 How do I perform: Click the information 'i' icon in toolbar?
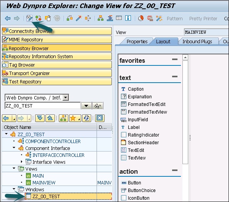tap(128, 18)
